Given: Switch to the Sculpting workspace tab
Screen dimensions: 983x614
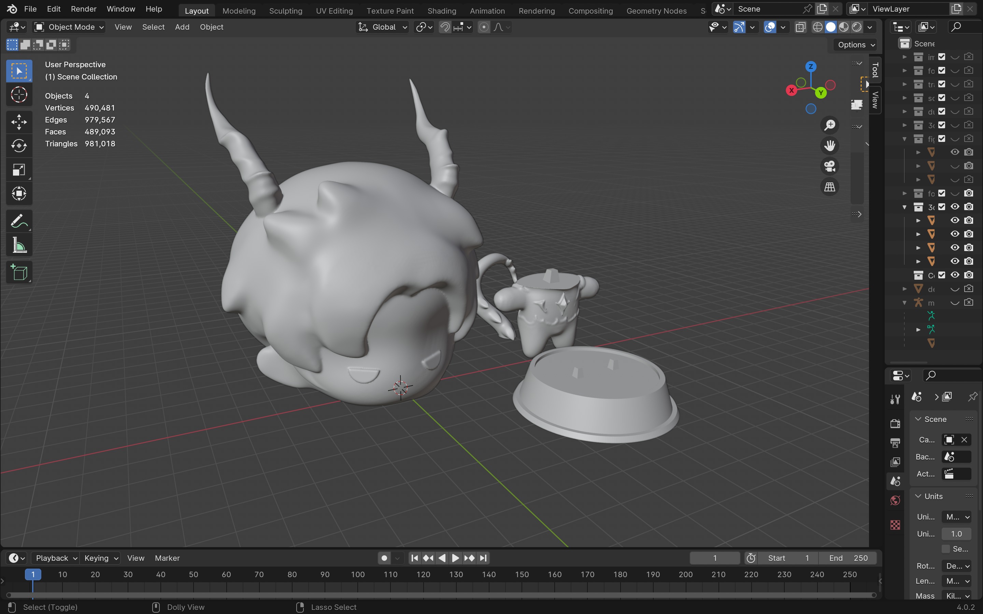Looking at the screenshot, I should point(286,11).
